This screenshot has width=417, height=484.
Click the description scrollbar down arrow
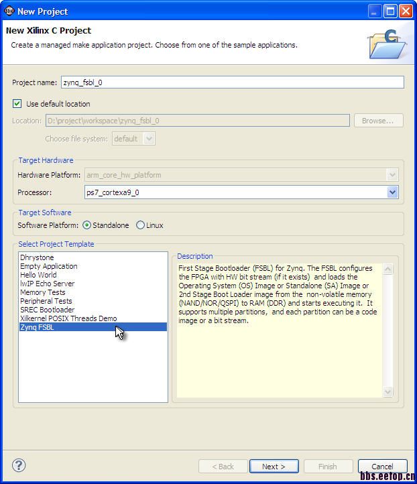[x=388, y=392]
